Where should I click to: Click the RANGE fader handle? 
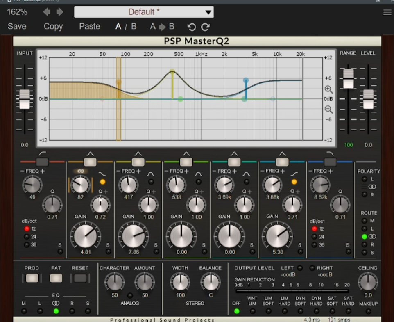pyautogui.click(x=348, y=79)
